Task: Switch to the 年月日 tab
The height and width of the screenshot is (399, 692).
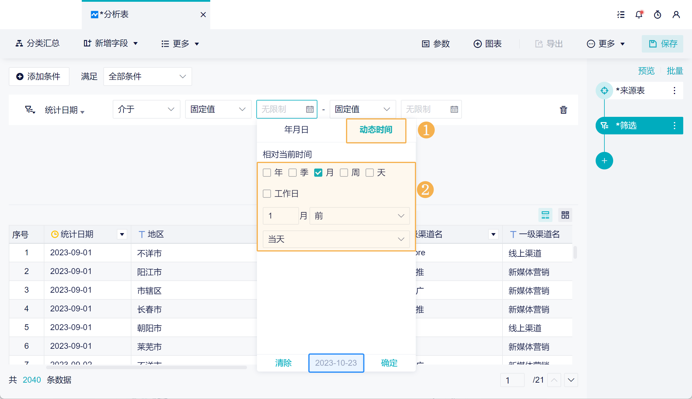Action: (296, 130)
